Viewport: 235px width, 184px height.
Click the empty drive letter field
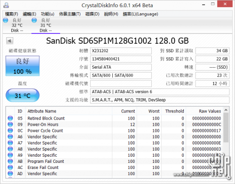coord(121,83)
